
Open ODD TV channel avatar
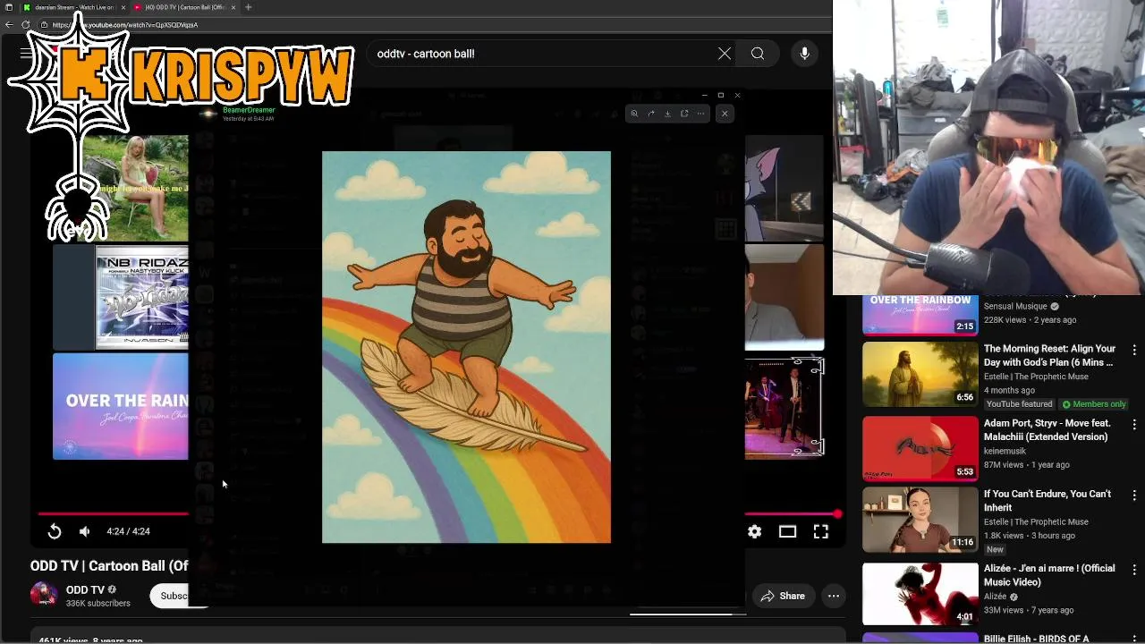coord(44,596)
